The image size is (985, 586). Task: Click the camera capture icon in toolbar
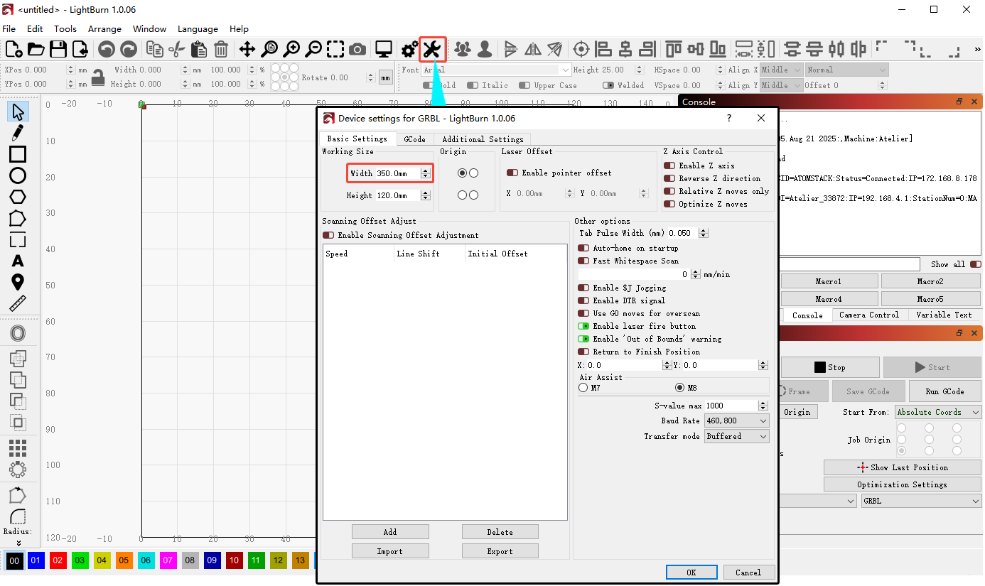tap(357, 49)
